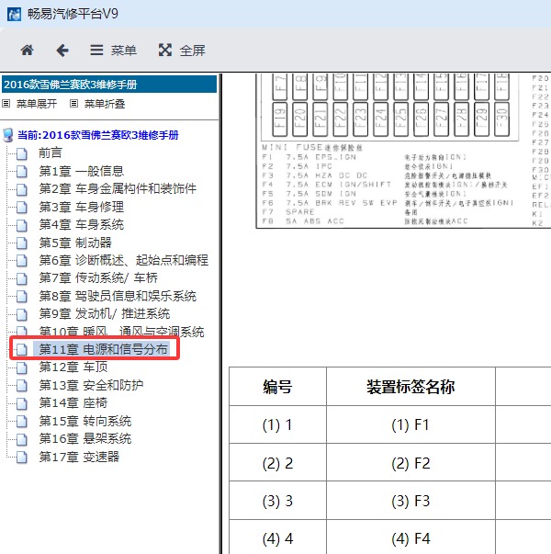Select table cell (4) F4
Image resolution: width=551 pixels, height=554 pixels.
coord(410,538)
